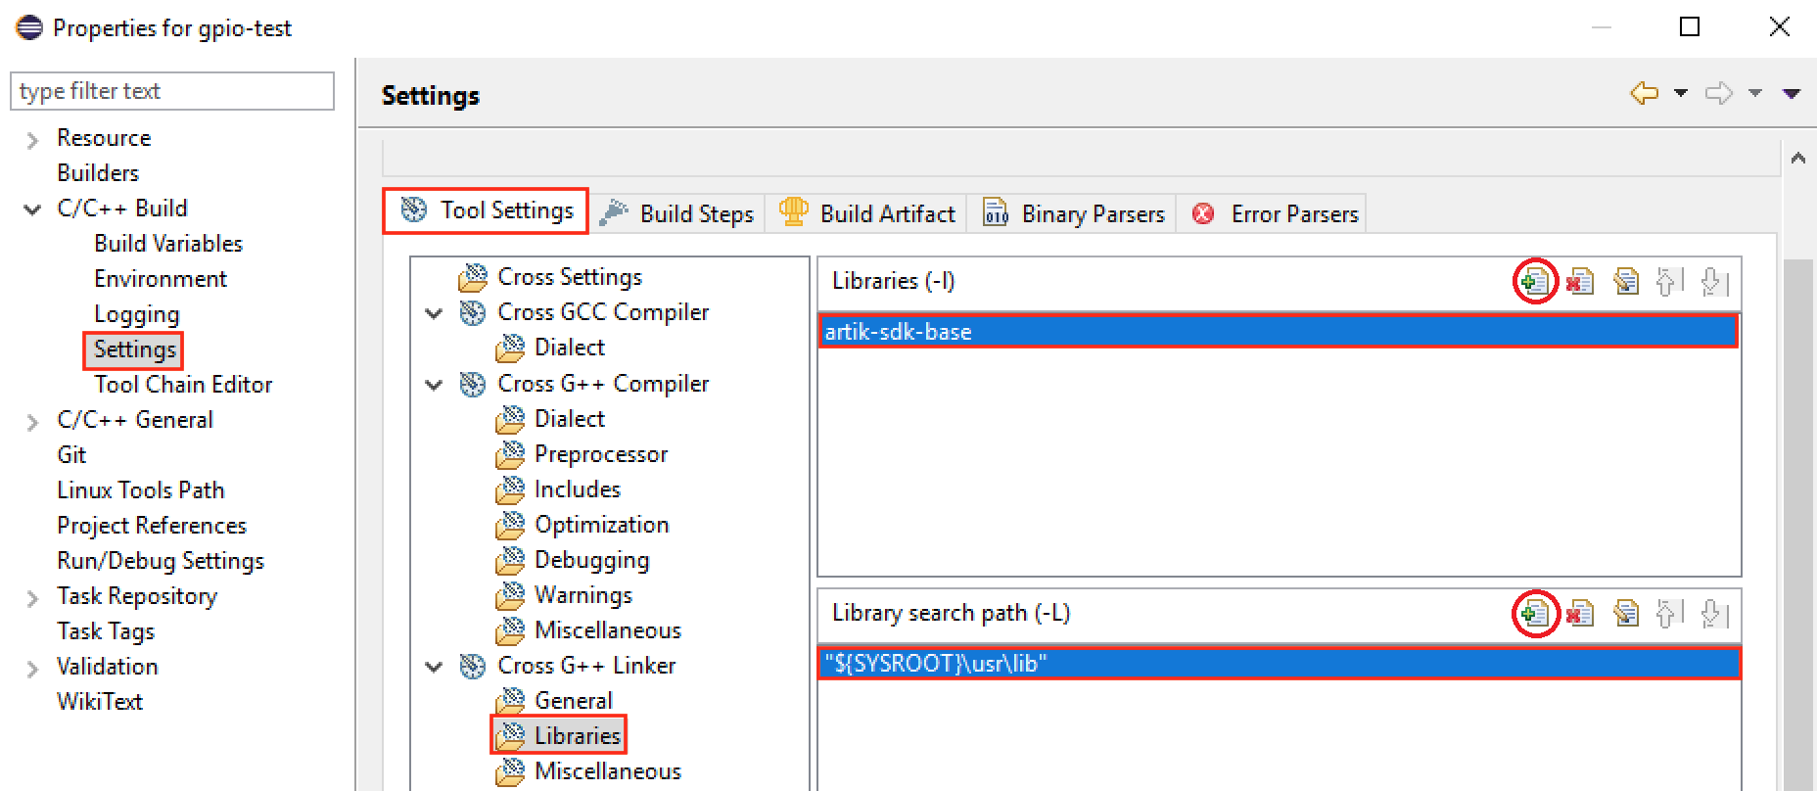Expand the Resource tree node

click(x=32, y=140)
